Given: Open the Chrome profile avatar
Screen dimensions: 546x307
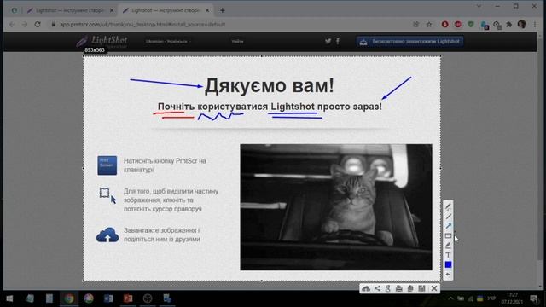Looking at the screenshot, I should click(x=521, y=25).
